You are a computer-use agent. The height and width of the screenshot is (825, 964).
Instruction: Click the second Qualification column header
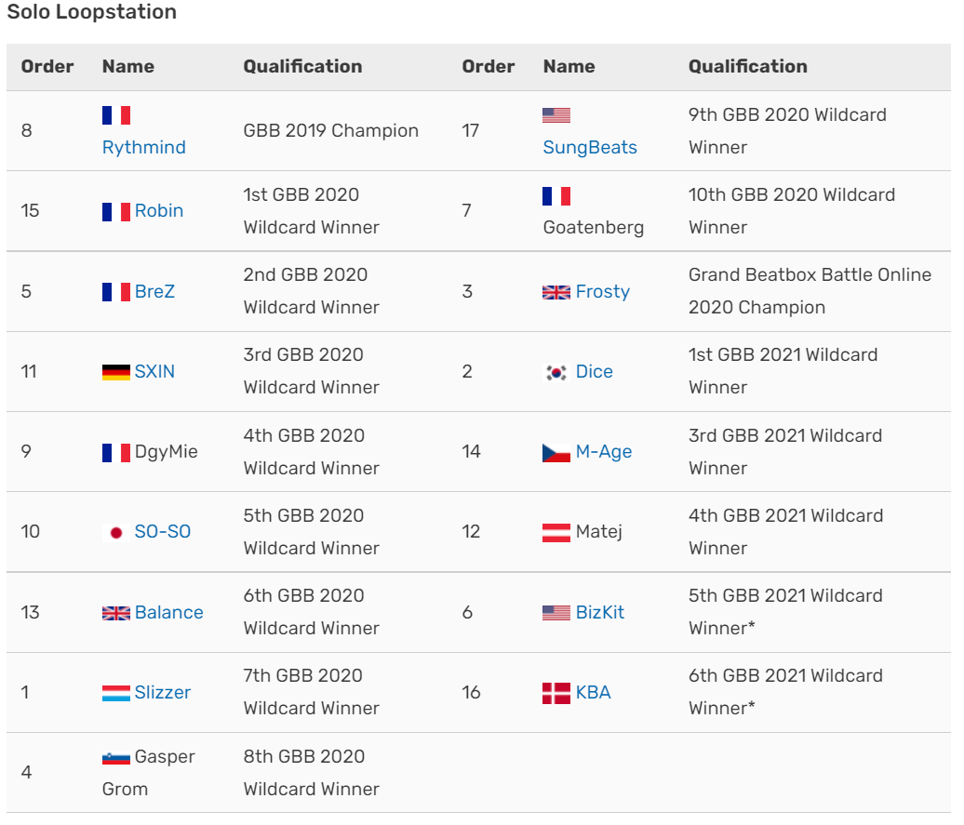(x=747, y=66)
